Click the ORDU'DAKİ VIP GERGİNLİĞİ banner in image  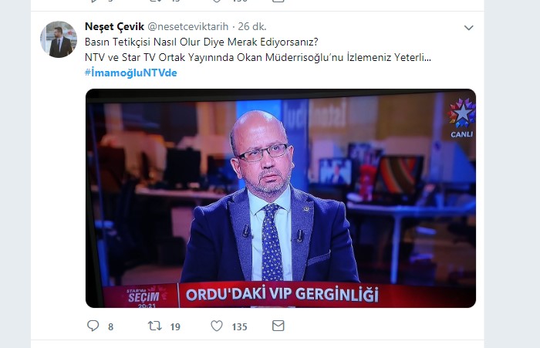coord(282,295)
